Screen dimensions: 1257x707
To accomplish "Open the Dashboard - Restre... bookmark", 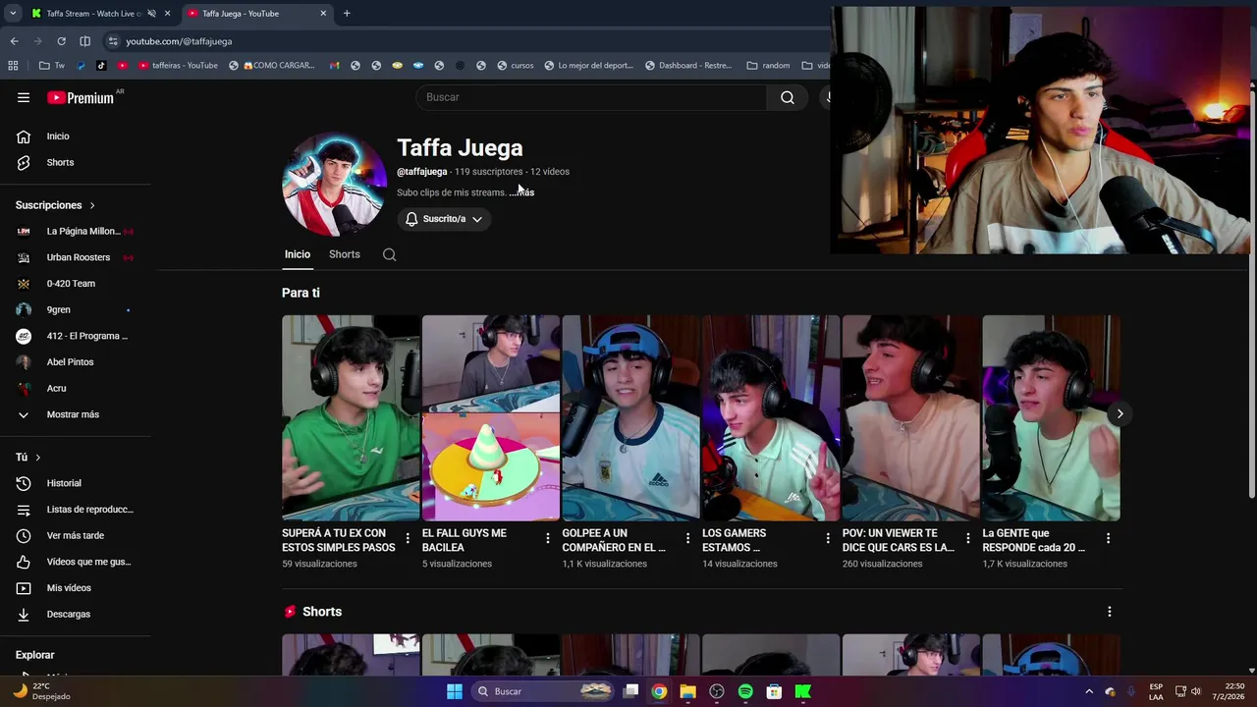I will point(687,66).
